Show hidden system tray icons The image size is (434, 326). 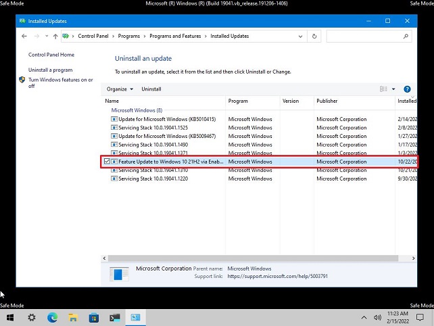point(364,318)
